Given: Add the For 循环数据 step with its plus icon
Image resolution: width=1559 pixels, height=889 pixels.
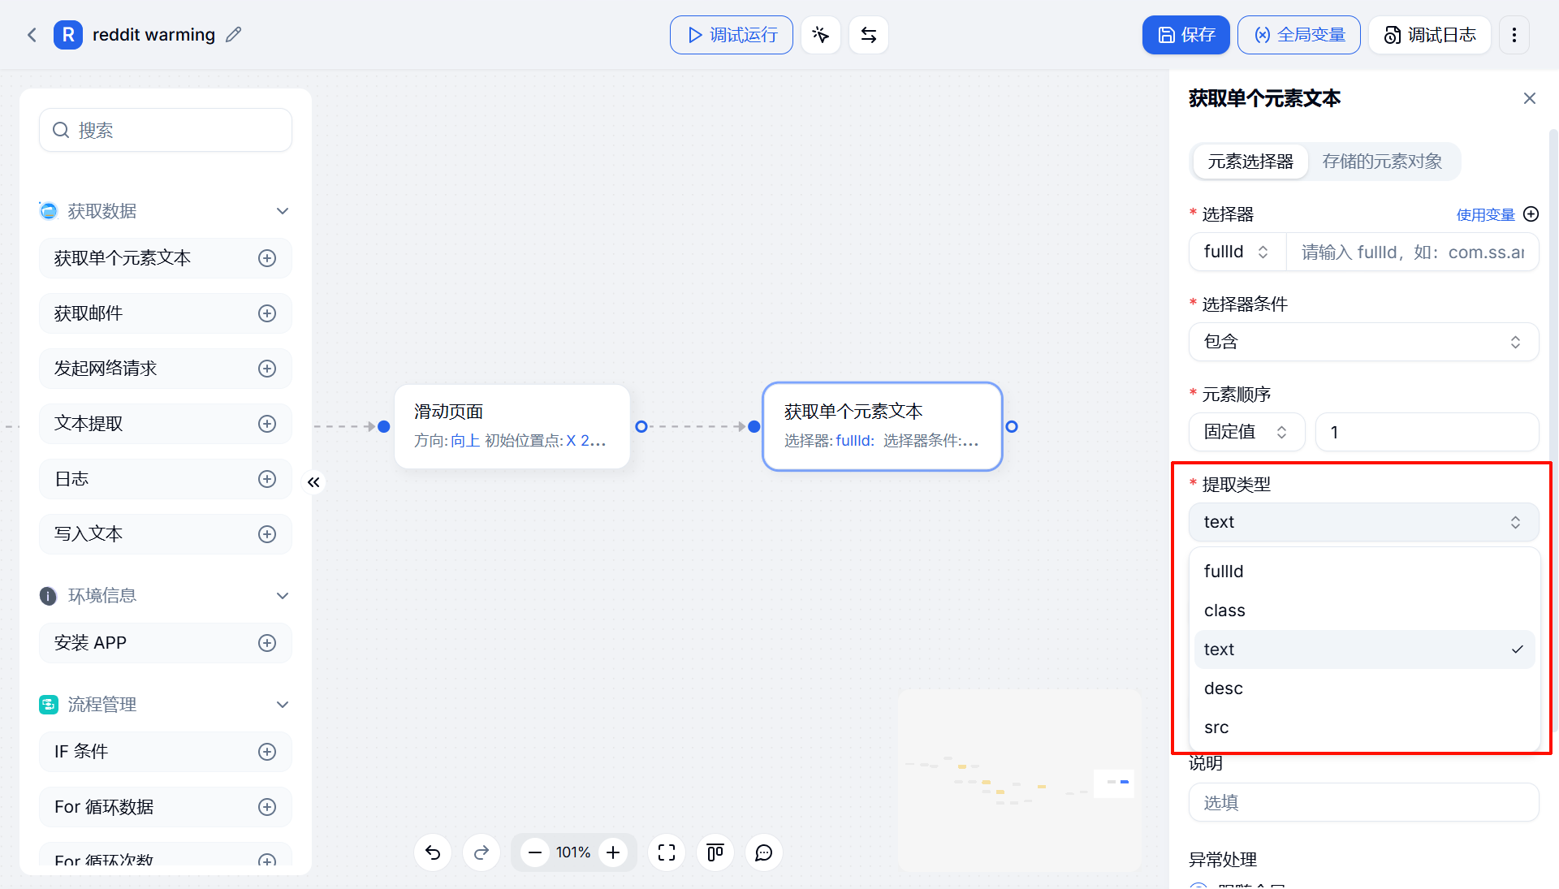Looking at the screenshot, I should pos(267,807).
